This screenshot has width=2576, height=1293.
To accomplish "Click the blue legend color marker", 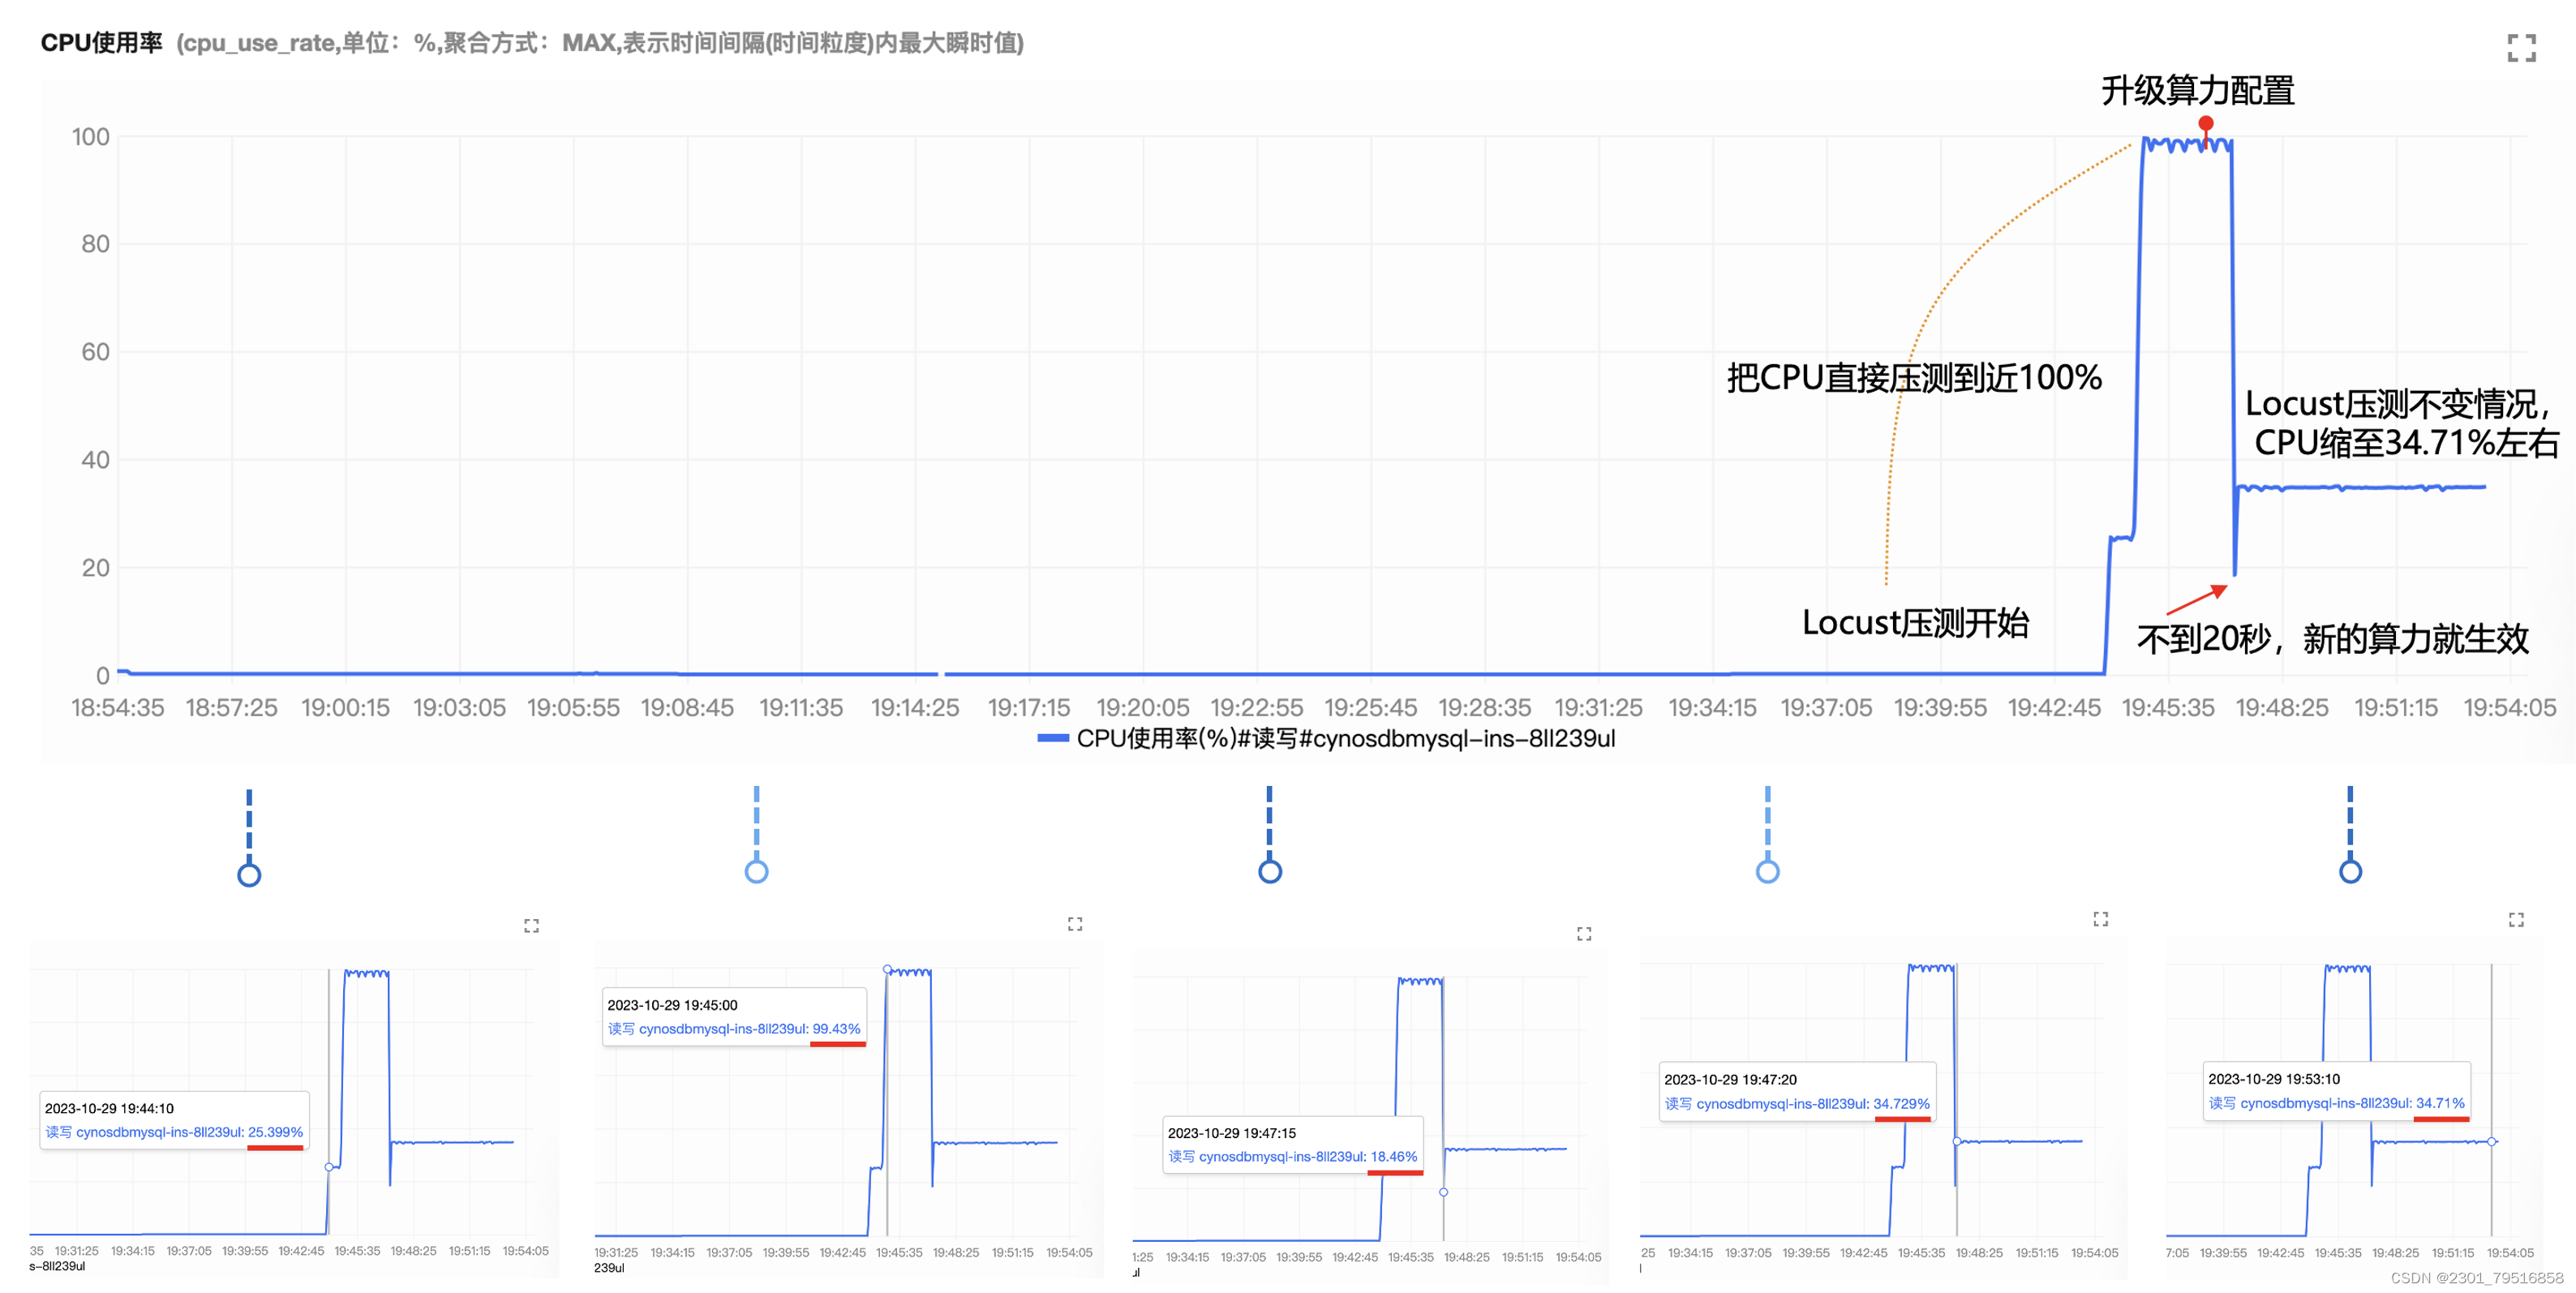I will (1053, 739).
